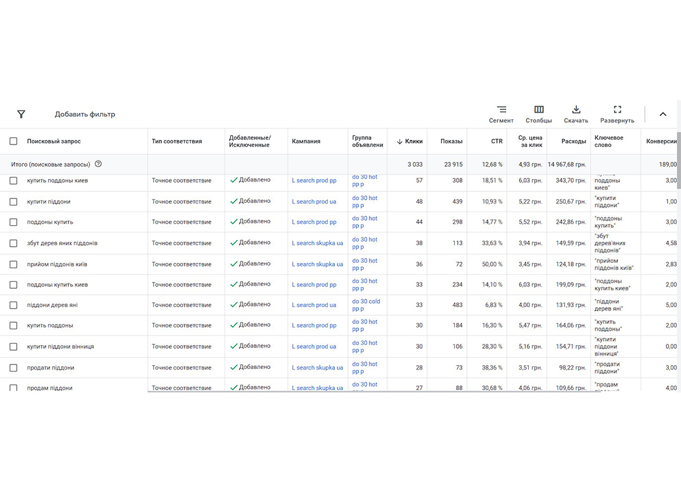Open L search prod pp in купить поддоны киев row
Image resolution: width=681 pixels, height=492 pixels.
point(314,180)
